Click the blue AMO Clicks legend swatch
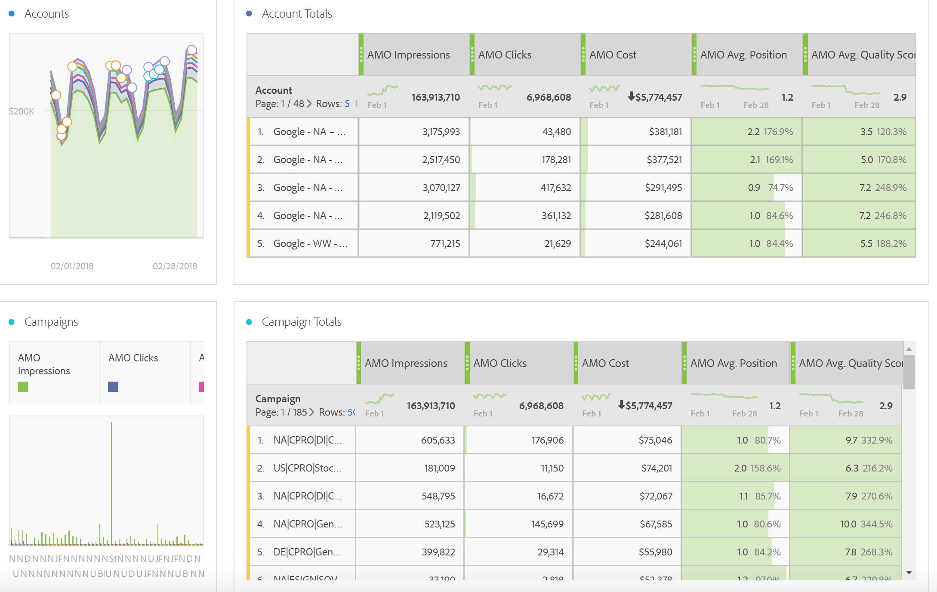The image size is (937, 592). [x=113, y=387]
